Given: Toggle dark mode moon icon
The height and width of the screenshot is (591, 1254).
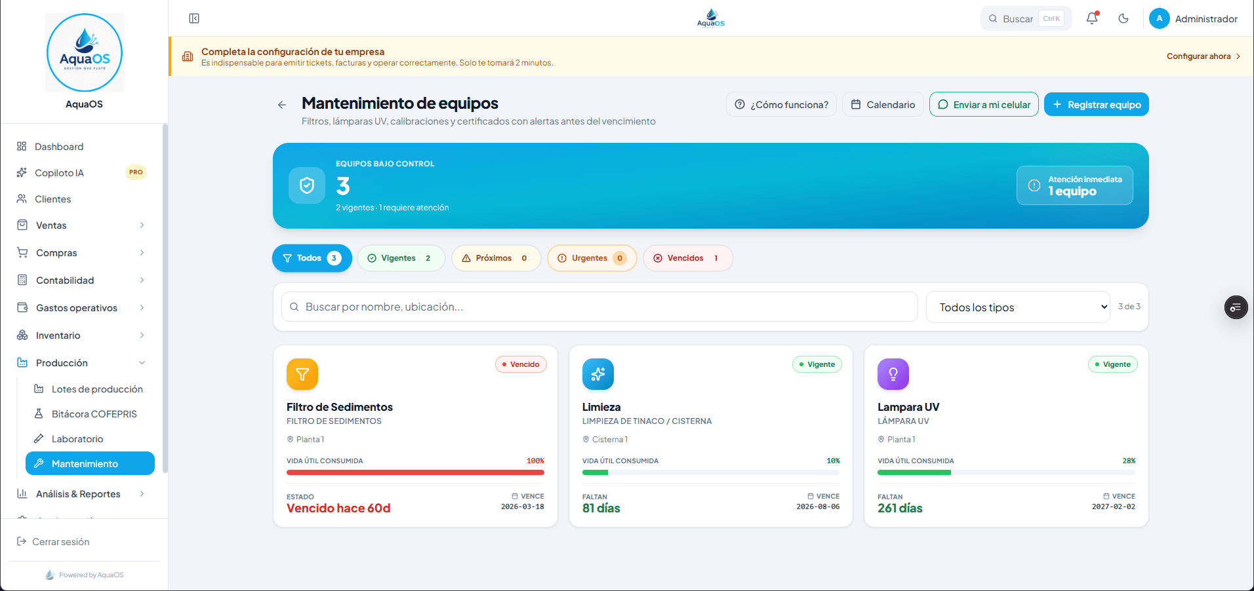Looking at the screenshot, I should tap(1123, 18).
